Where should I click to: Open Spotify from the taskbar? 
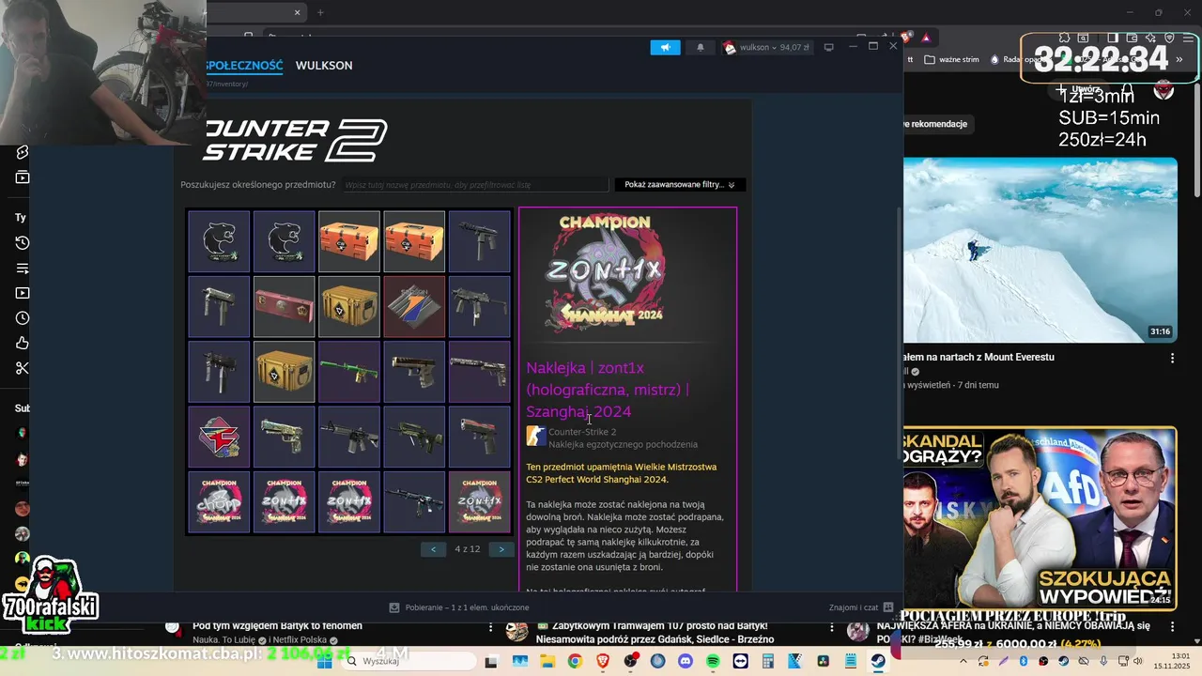[x=713, y=662]
